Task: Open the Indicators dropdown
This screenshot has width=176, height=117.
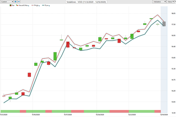Action: 159,2
